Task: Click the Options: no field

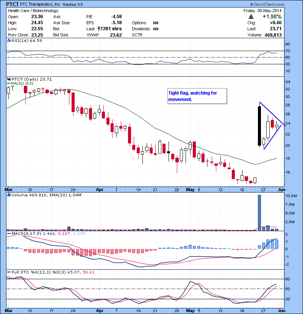Action: click(x=145, y=23)
